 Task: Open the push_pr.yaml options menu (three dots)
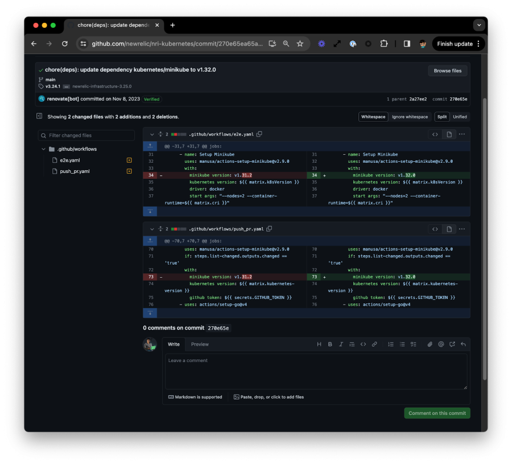click(462, 229)
